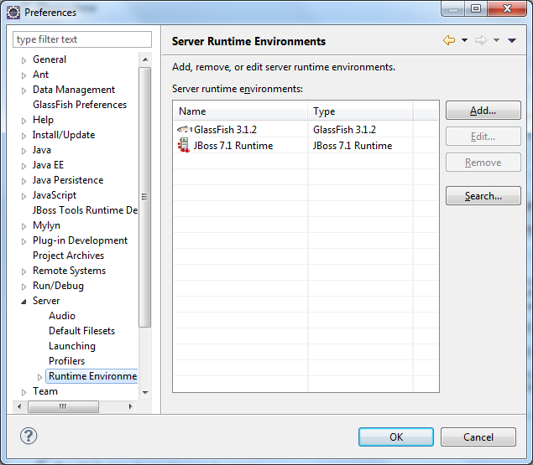Select Project Archives in the tree
This screenshot has height=465, width=533.
[68, 256]
